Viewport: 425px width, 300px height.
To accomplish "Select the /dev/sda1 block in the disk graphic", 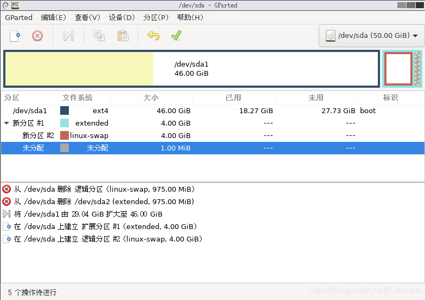I will (191, 69).
